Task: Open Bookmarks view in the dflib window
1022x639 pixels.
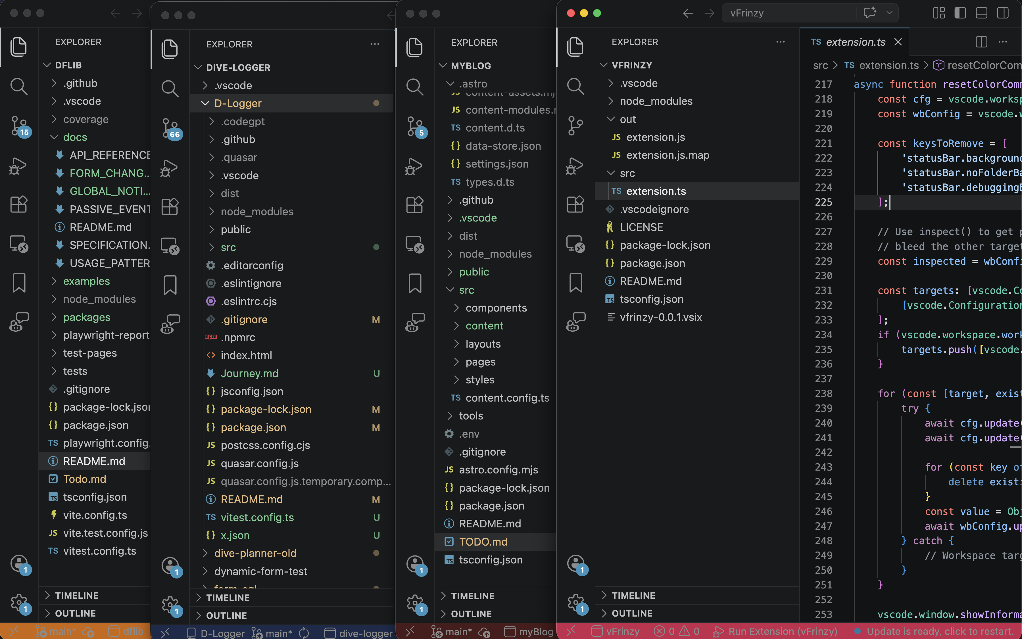Action: [x=19, y=283]
